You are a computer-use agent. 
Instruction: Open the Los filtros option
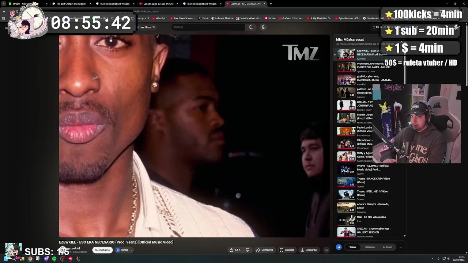point(147,27)
